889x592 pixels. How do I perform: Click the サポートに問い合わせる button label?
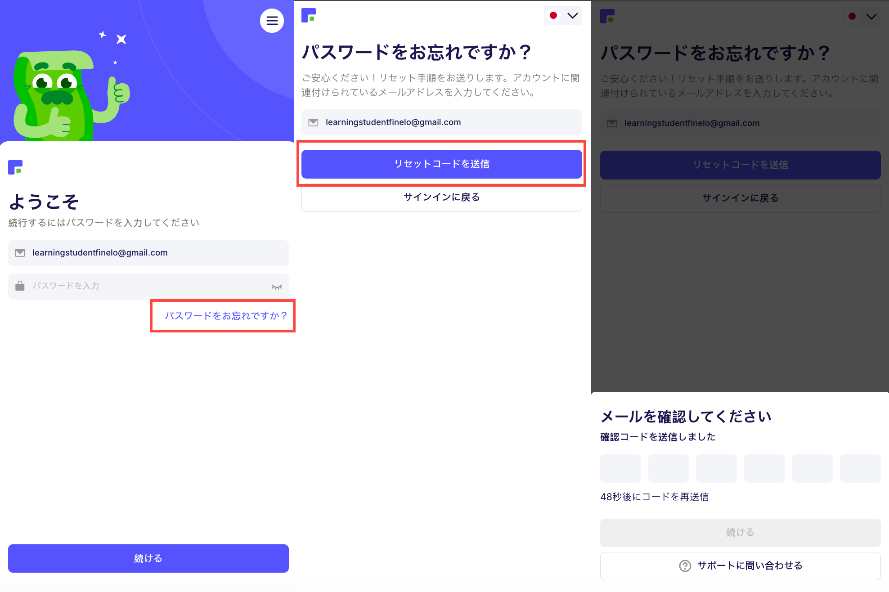pyautogui.click(x=750, y=565)
